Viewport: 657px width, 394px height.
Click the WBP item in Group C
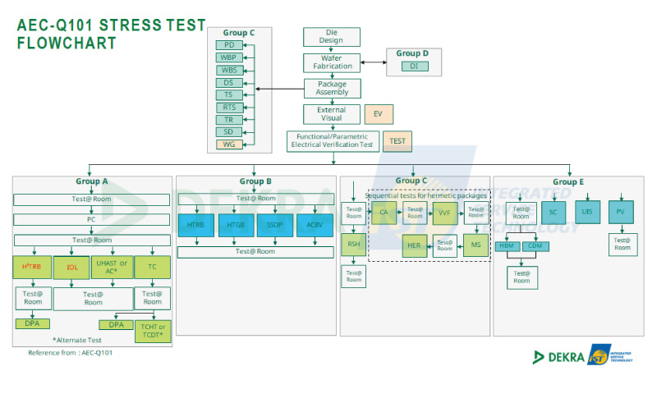point(228,58)
